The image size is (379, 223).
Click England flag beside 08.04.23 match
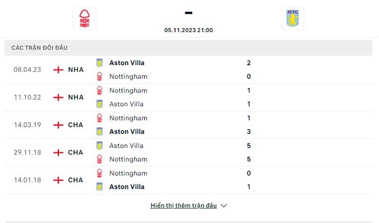[x=58, y=70]
